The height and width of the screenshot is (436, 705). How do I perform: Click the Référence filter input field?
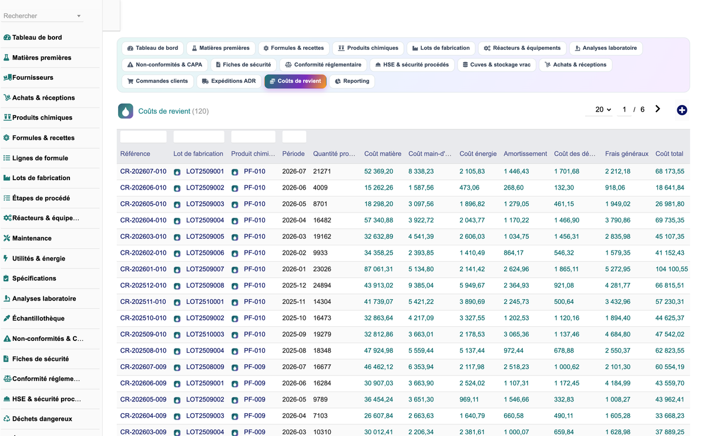(143, 137)
